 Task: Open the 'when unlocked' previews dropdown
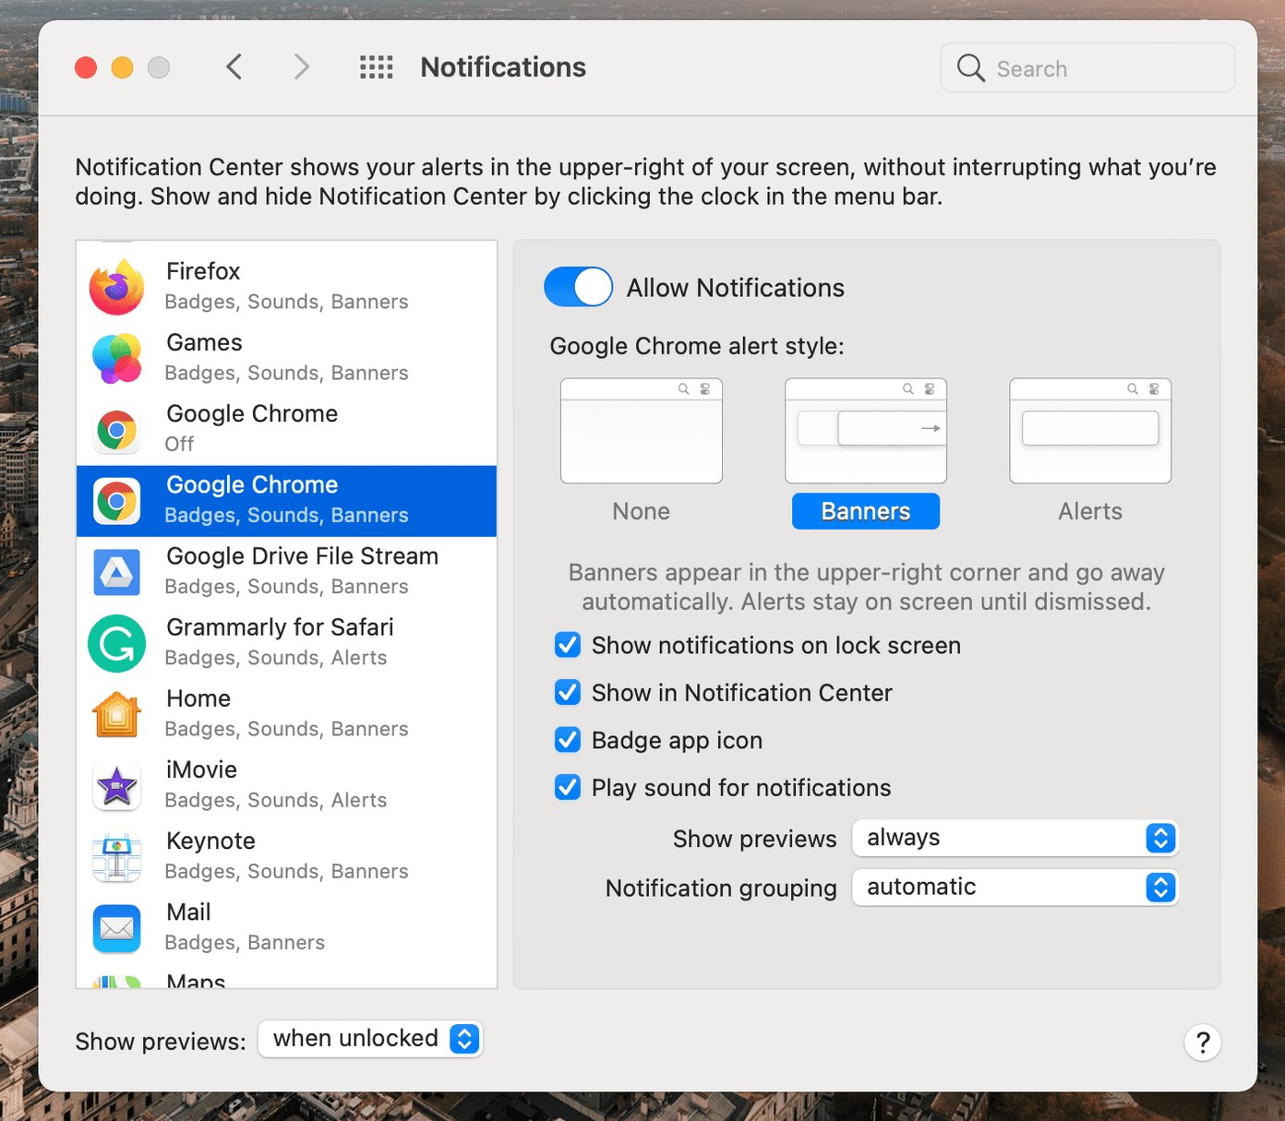[370, 1039]
